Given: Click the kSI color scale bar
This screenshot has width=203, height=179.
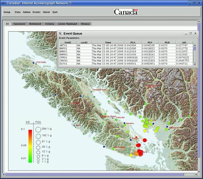Looking at the screenshot, I should [30, 146].
